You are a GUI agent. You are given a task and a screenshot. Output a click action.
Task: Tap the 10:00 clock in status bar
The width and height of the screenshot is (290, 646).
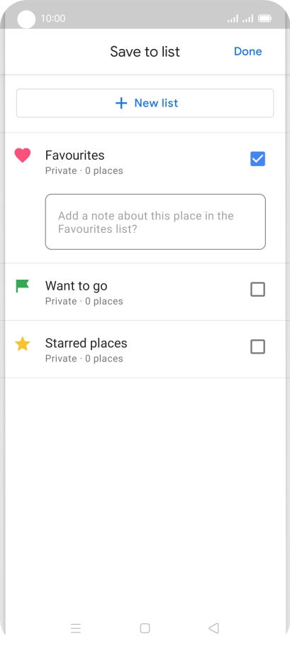click(53, 18)
